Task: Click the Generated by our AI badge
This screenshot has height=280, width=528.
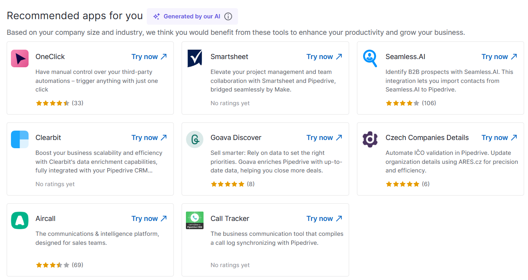Action: point(192,16)
